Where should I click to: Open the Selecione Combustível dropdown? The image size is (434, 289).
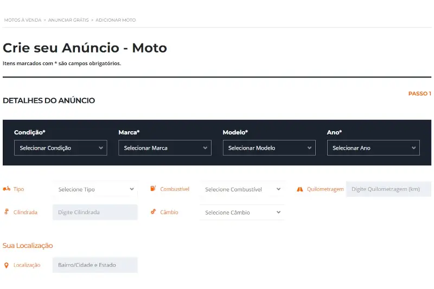[x=242, y=189]
